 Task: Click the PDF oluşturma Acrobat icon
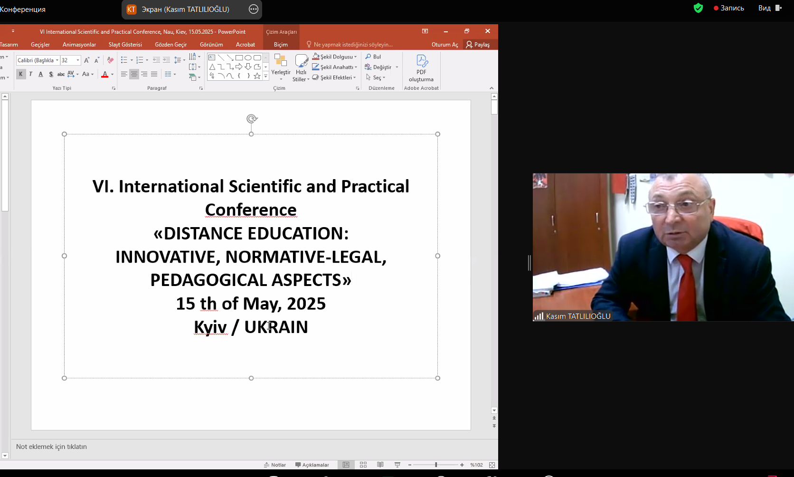pyautogui.click(x=421, y=61)
